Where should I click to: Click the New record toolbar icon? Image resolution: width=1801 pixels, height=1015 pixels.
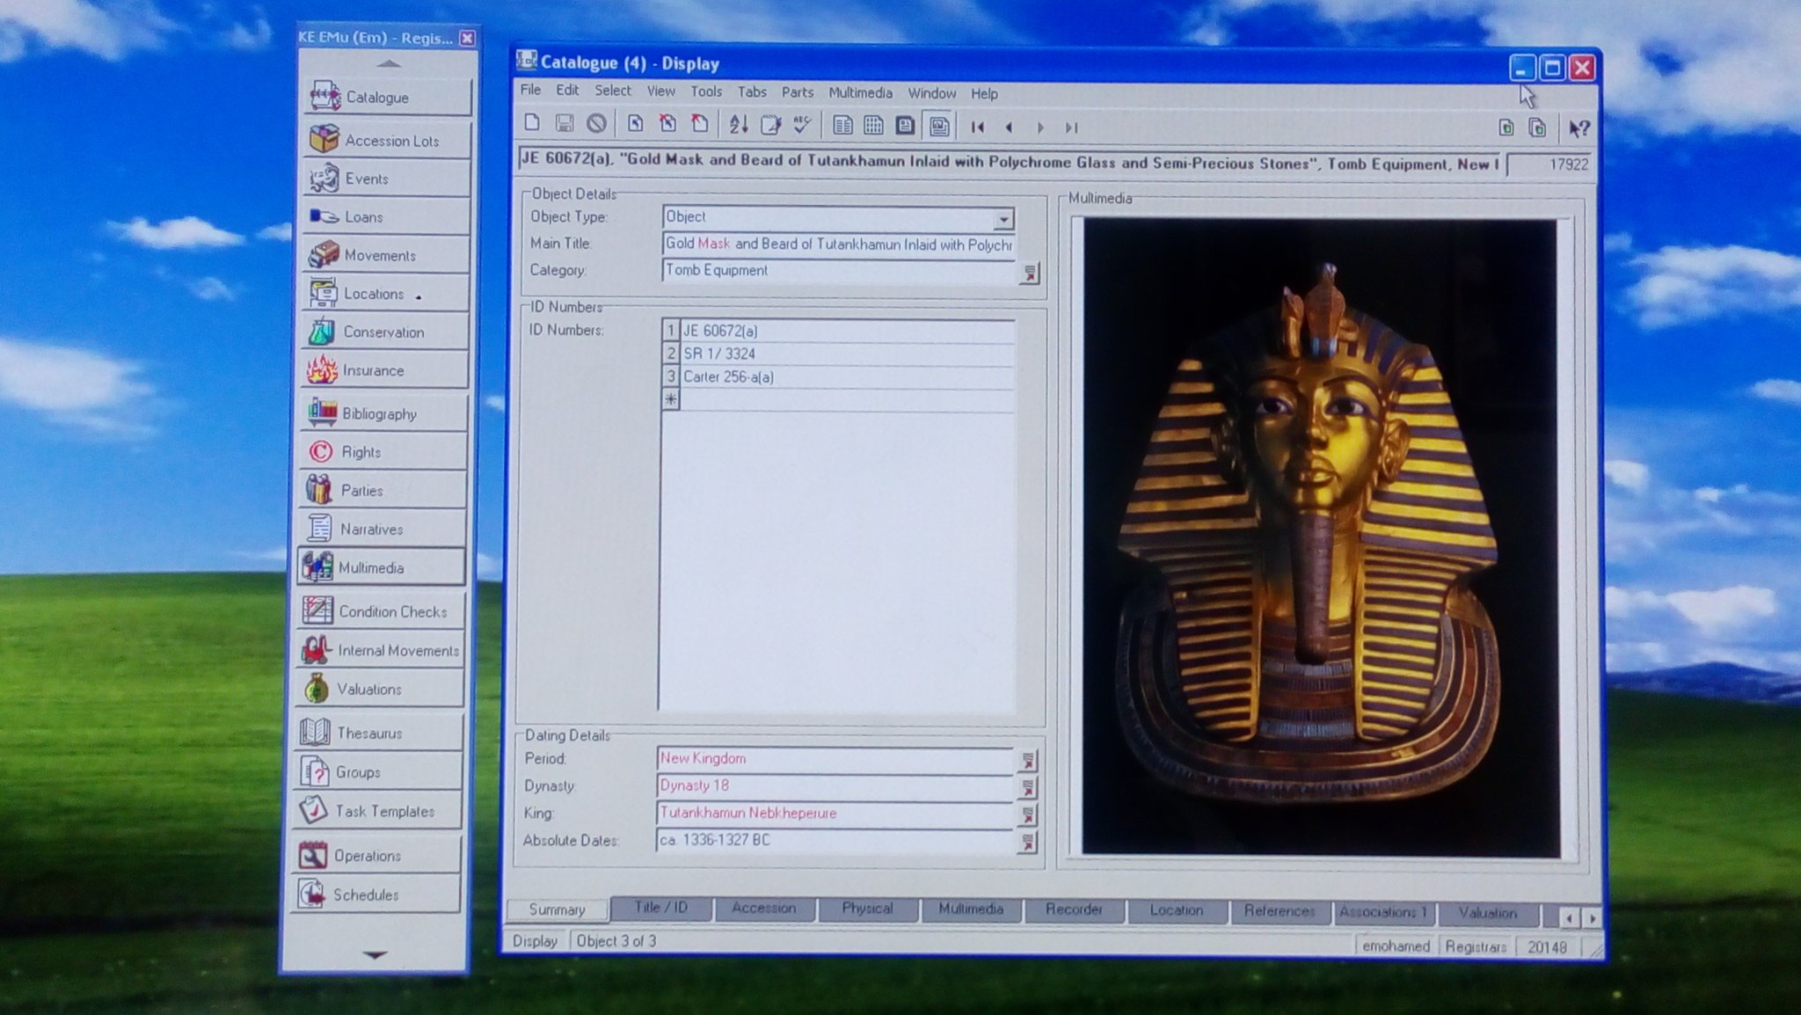[532, 123]
